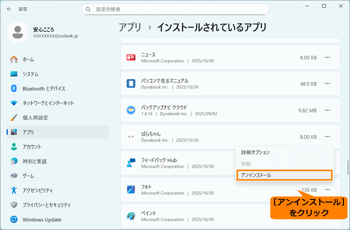Screen dimensions: 350x230
Task: Click the Windows Update sync icon
Action: click(14, 220)
